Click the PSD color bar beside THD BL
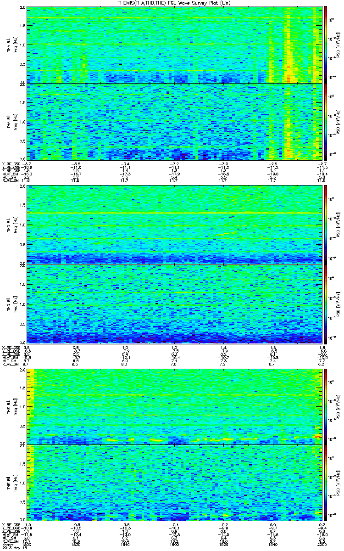 pyautogui.click(x=326, y=225)
